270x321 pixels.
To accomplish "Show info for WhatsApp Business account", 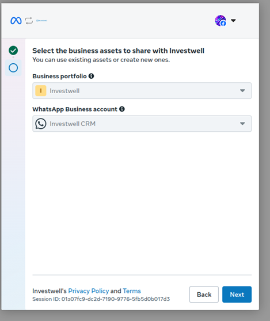I will coord(122,109).
